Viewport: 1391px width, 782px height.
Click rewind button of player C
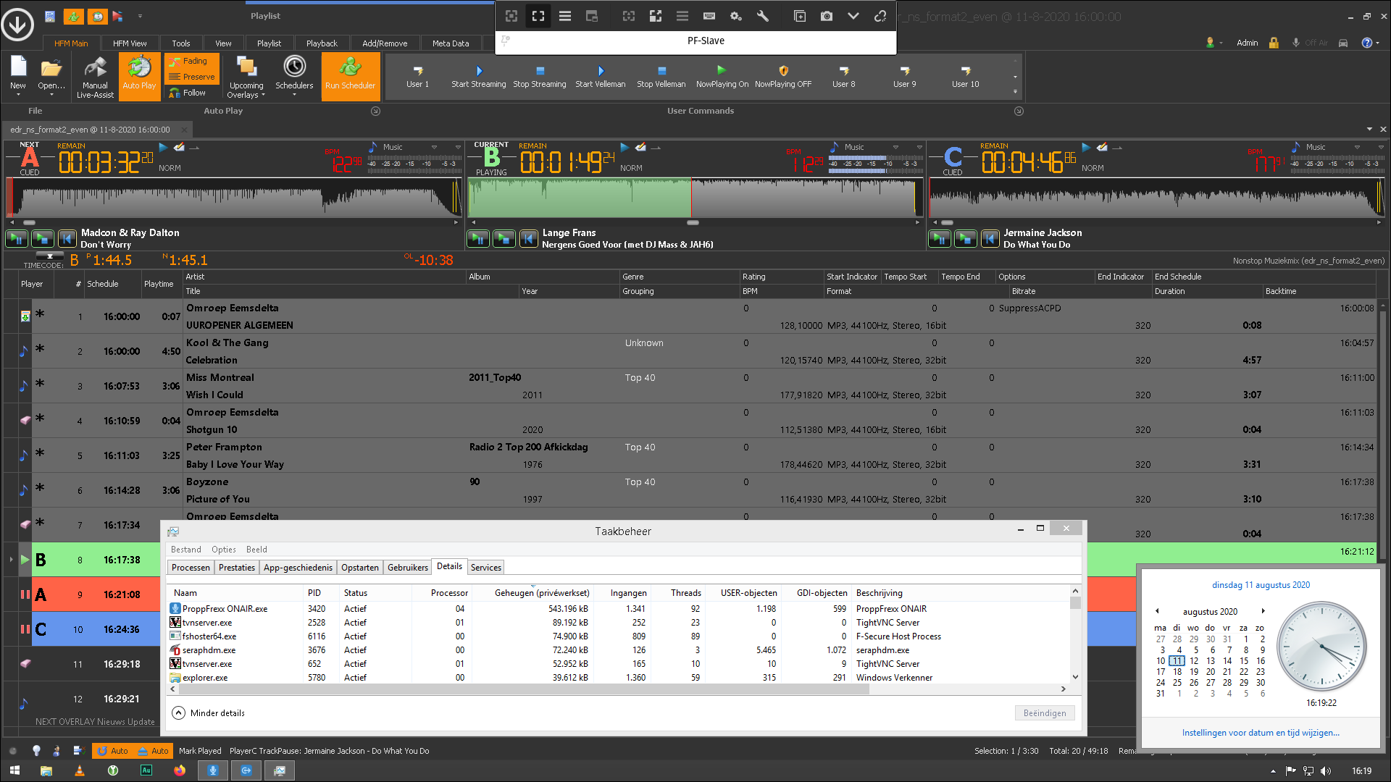pyautogui.click(x=990, y=238)
